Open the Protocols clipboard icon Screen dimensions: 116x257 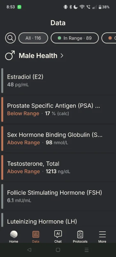click(80, 235)
